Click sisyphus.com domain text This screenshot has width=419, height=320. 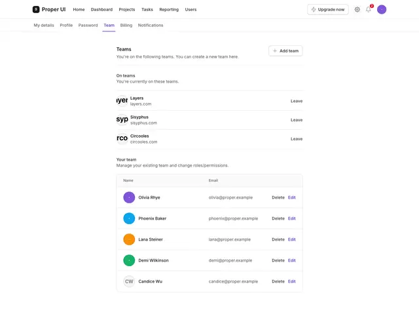pyautogui.click(x=143, y=123)
